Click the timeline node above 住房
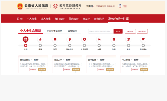This screenshot has width=167, height=101. coord(114,46)
